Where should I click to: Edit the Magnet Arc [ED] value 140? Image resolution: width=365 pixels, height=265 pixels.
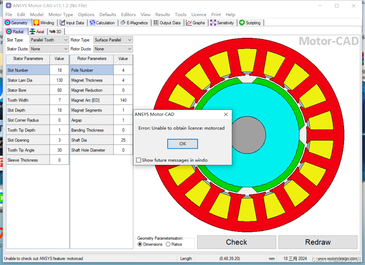[x=123, y=100]
